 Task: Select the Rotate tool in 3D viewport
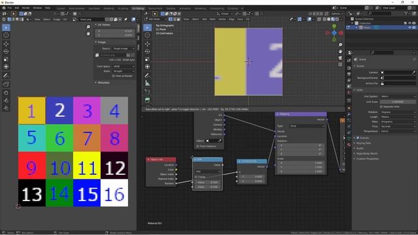148,52
